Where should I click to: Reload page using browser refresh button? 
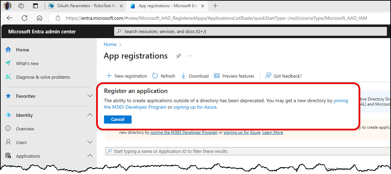pos(25,18)
